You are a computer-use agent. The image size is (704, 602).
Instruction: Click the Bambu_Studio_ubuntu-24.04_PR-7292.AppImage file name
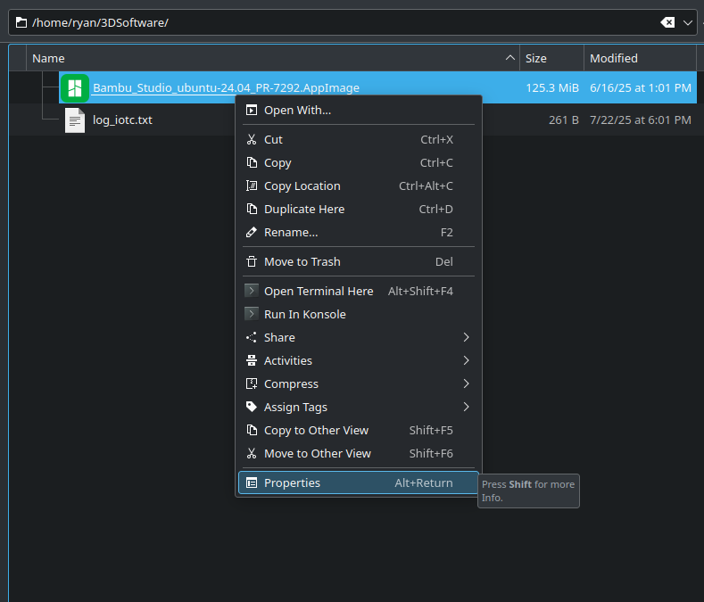click(x=226, y=88)
